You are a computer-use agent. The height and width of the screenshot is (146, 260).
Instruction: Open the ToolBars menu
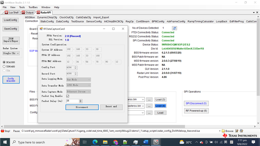pos(33,7)
